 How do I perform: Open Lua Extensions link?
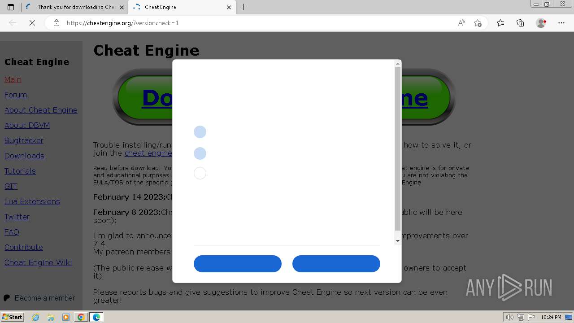coord(32,201)
